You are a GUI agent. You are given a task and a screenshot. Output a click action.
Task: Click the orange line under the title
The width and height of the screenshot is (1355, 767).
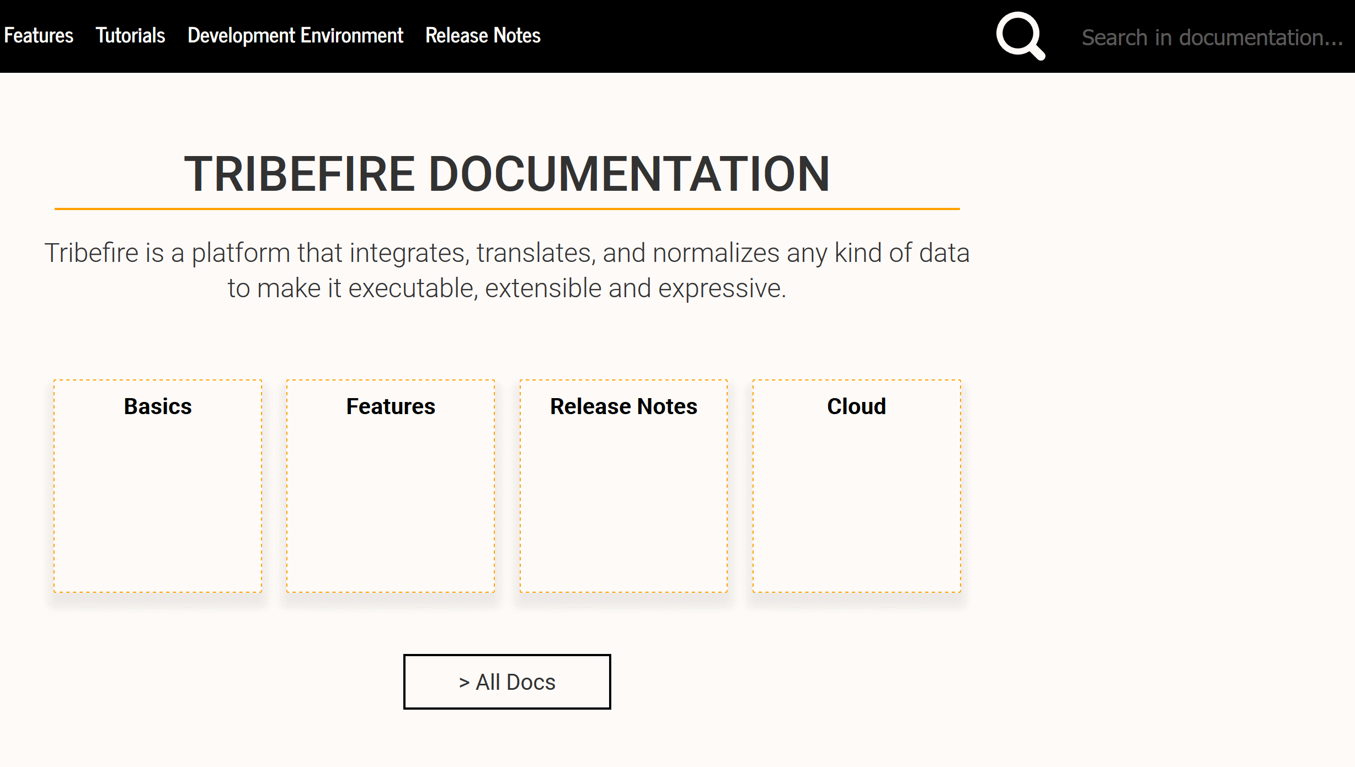(x=506, y=209)
